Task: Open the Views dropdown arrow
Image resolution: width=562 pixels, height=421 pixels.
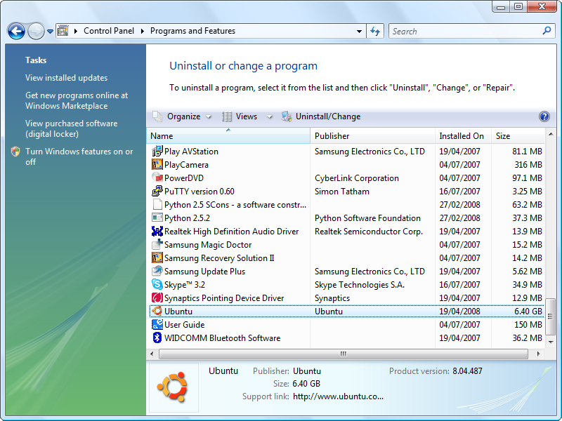Action: coord(270,117)
